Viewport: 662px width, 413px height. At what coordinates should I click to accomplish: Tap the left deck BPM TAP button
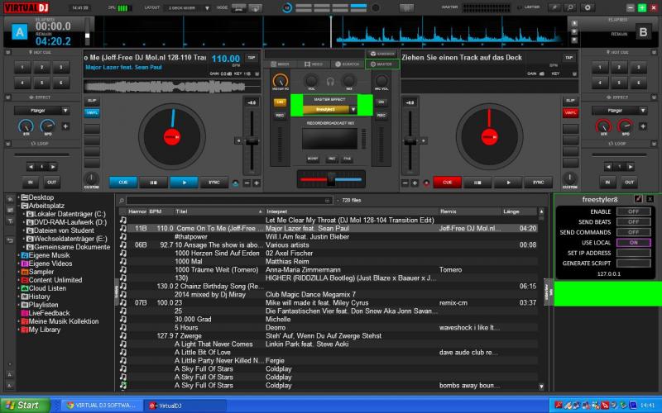(x=252, y=58)
